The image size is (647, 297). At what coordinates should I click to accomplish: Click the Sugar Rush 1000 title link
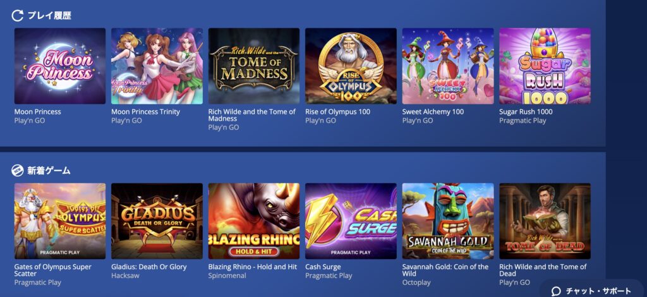click(x=526, y=112)
